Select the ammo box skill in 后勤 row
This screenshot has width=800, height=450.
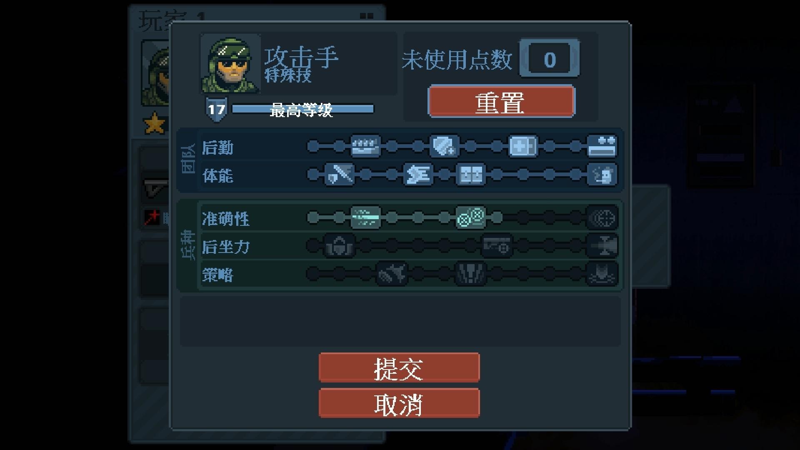coord(365,146)
